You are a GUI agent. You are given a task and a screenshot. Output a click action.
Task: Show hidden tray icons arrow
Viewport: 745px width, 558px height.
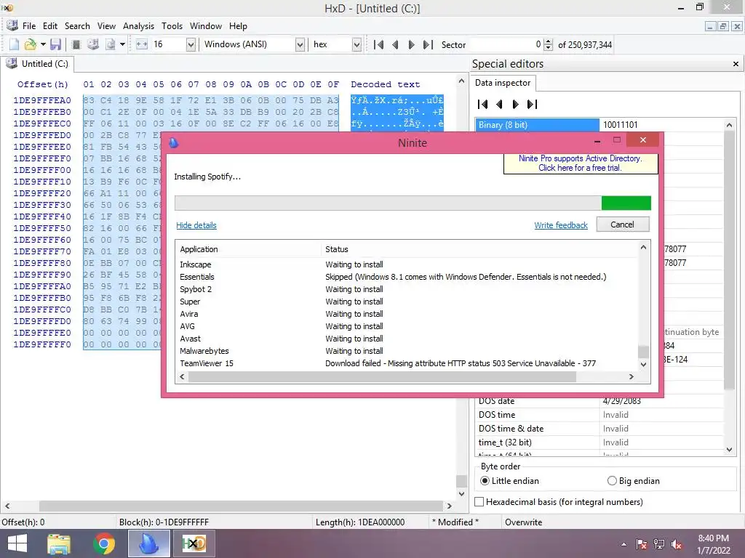pyautogui.click(x=624, y=544)
